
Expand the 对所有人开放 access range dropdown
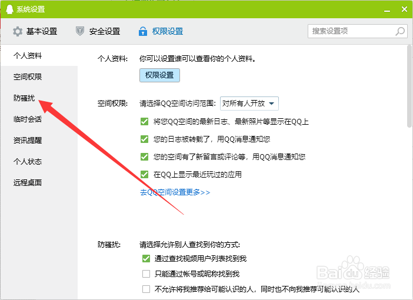point(249,104)
